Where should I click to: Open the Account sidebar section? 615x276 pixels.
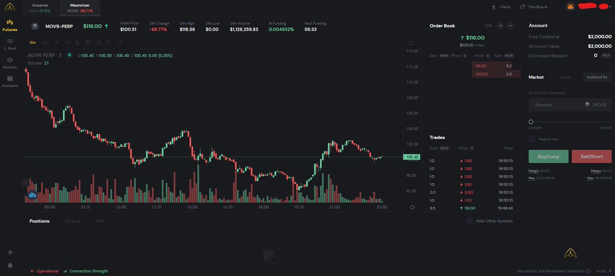click(x=10, y=81)
